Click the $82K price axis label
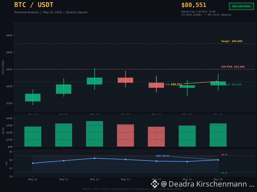The image size is (257, 192). (x=9, y=69)
